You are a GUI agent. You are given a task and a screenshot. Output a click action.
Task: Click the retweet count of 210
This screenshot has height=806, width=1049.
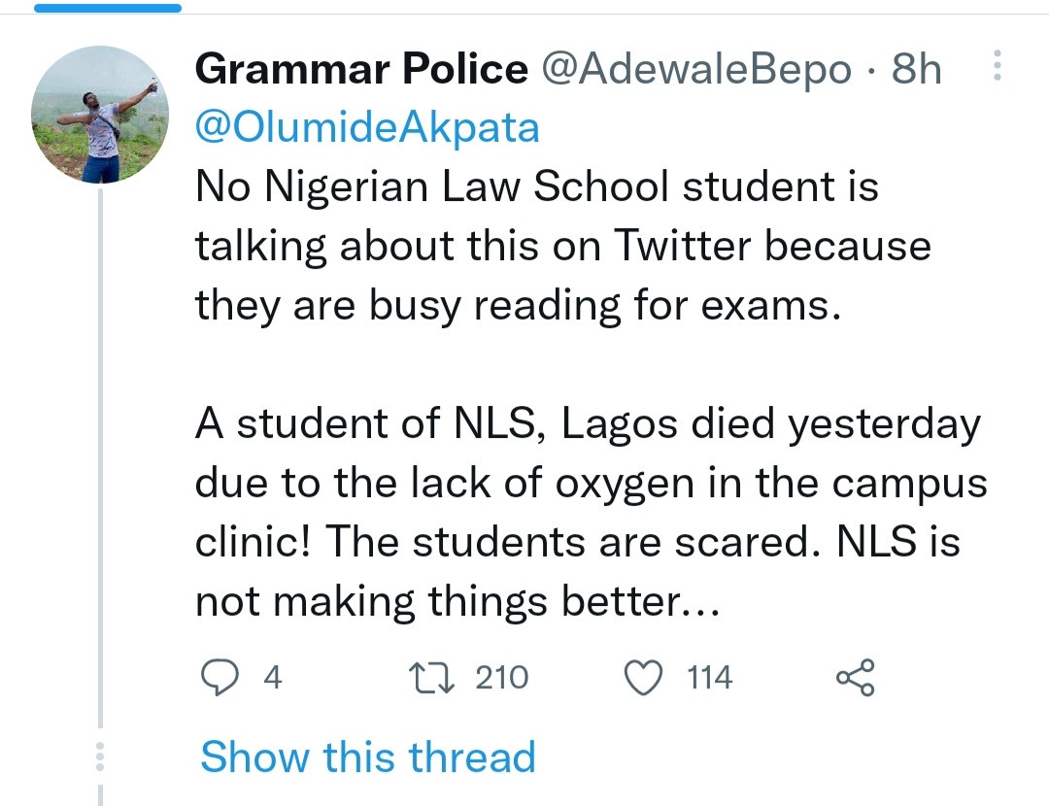[x=501, y=677]
